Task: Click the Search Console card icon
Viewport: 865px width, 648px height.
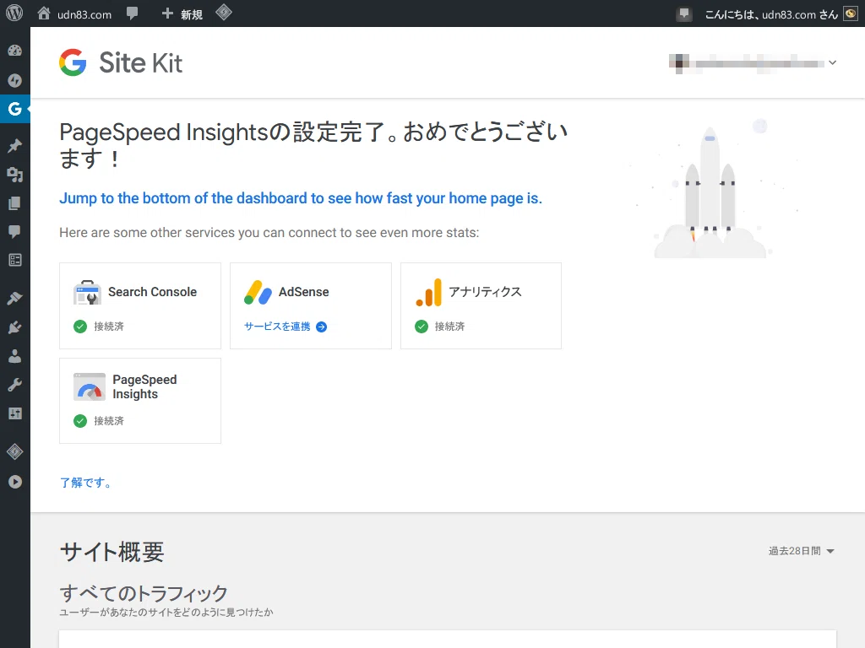Action: [x=87, y=292]
